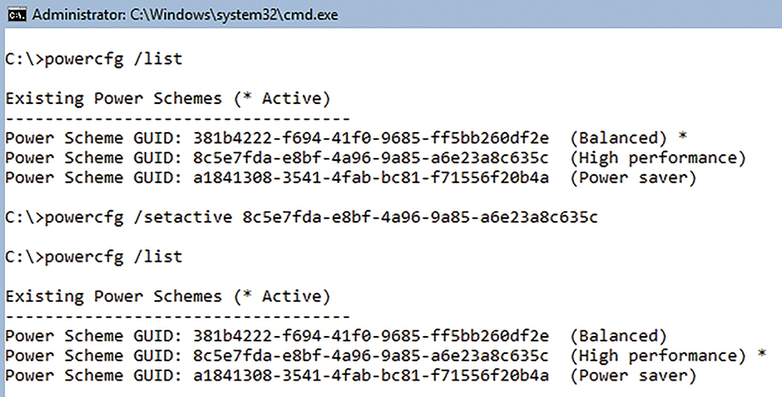This screenshot has height=397, width=782.
Task: Click the dashed separator under first heading
Action: point(178,119)
